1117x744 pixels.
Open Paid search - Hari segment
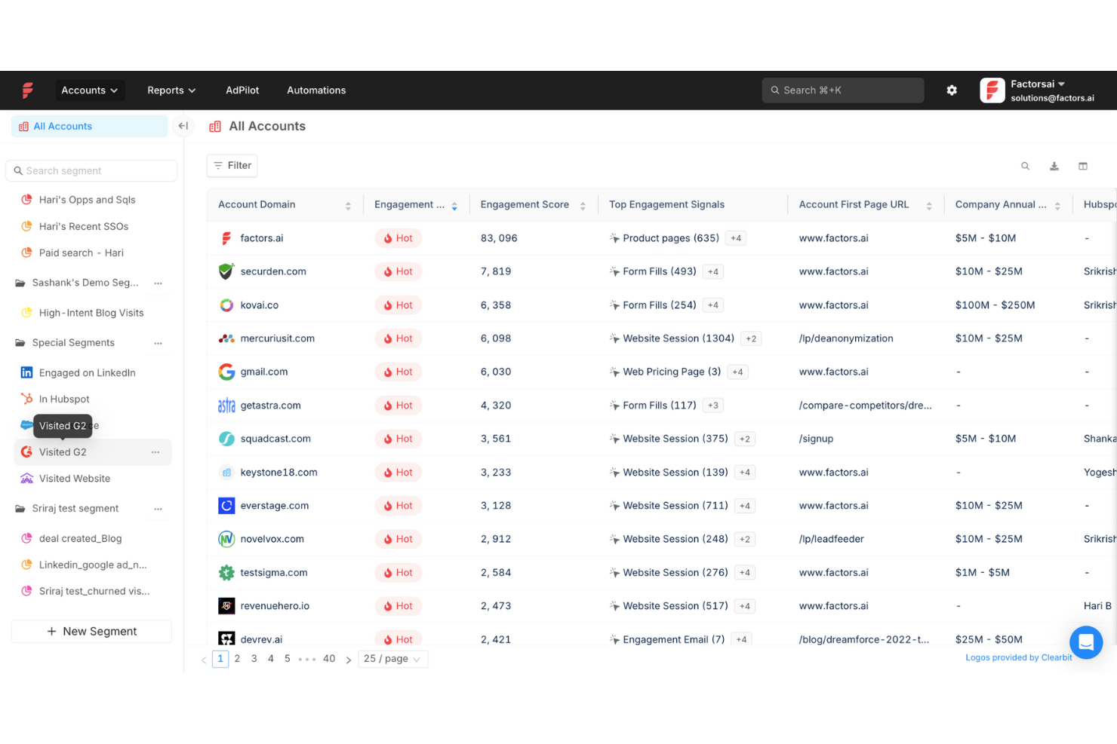click(x=81, y=253)
